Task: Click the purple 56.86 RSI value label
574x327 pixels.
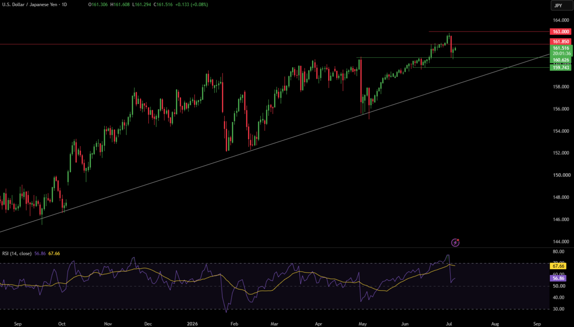Action: tap(559, 277)
